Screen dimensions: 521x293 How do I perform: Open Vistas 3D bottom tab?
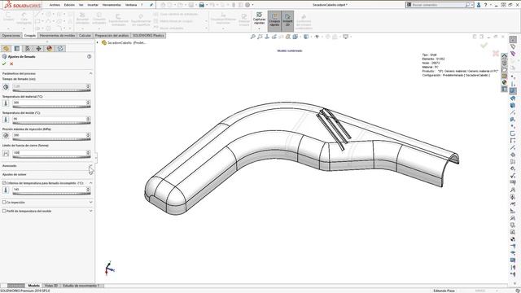tap(51, 286)
